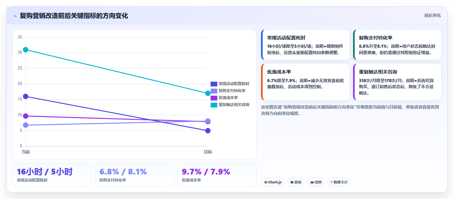Click the 35 y-axis tick label
The width and height of the screenshot is (454, 199).
click(20, 37)
